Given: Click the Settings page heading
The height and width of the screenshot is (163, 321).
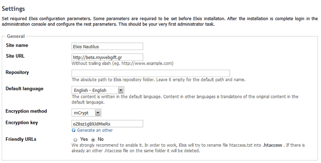Looking at the screenshot, I should tap(13, 9).
